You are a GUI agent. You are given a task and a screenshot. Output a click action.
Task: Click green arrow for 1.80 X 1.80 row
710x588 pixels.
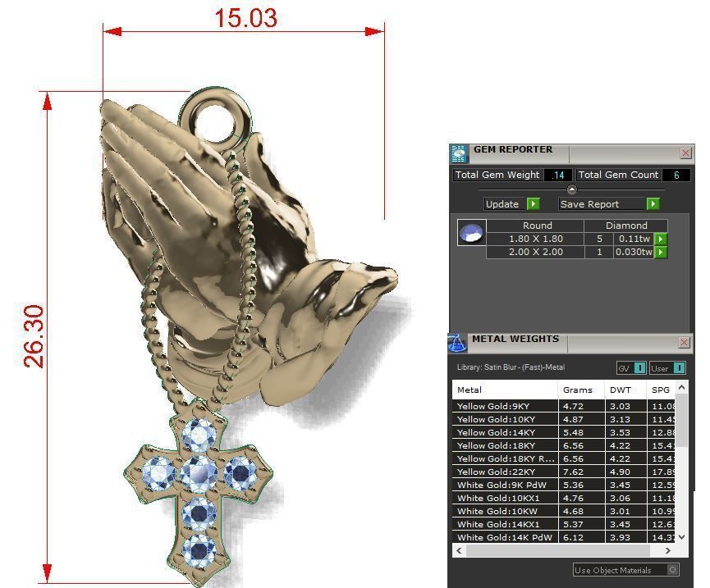tap(661, 239)
